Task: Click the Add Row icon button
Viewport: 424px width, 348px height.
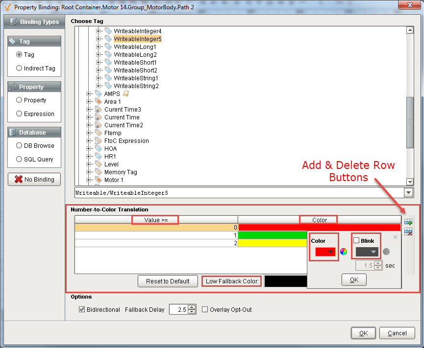Action: point(408,222)
